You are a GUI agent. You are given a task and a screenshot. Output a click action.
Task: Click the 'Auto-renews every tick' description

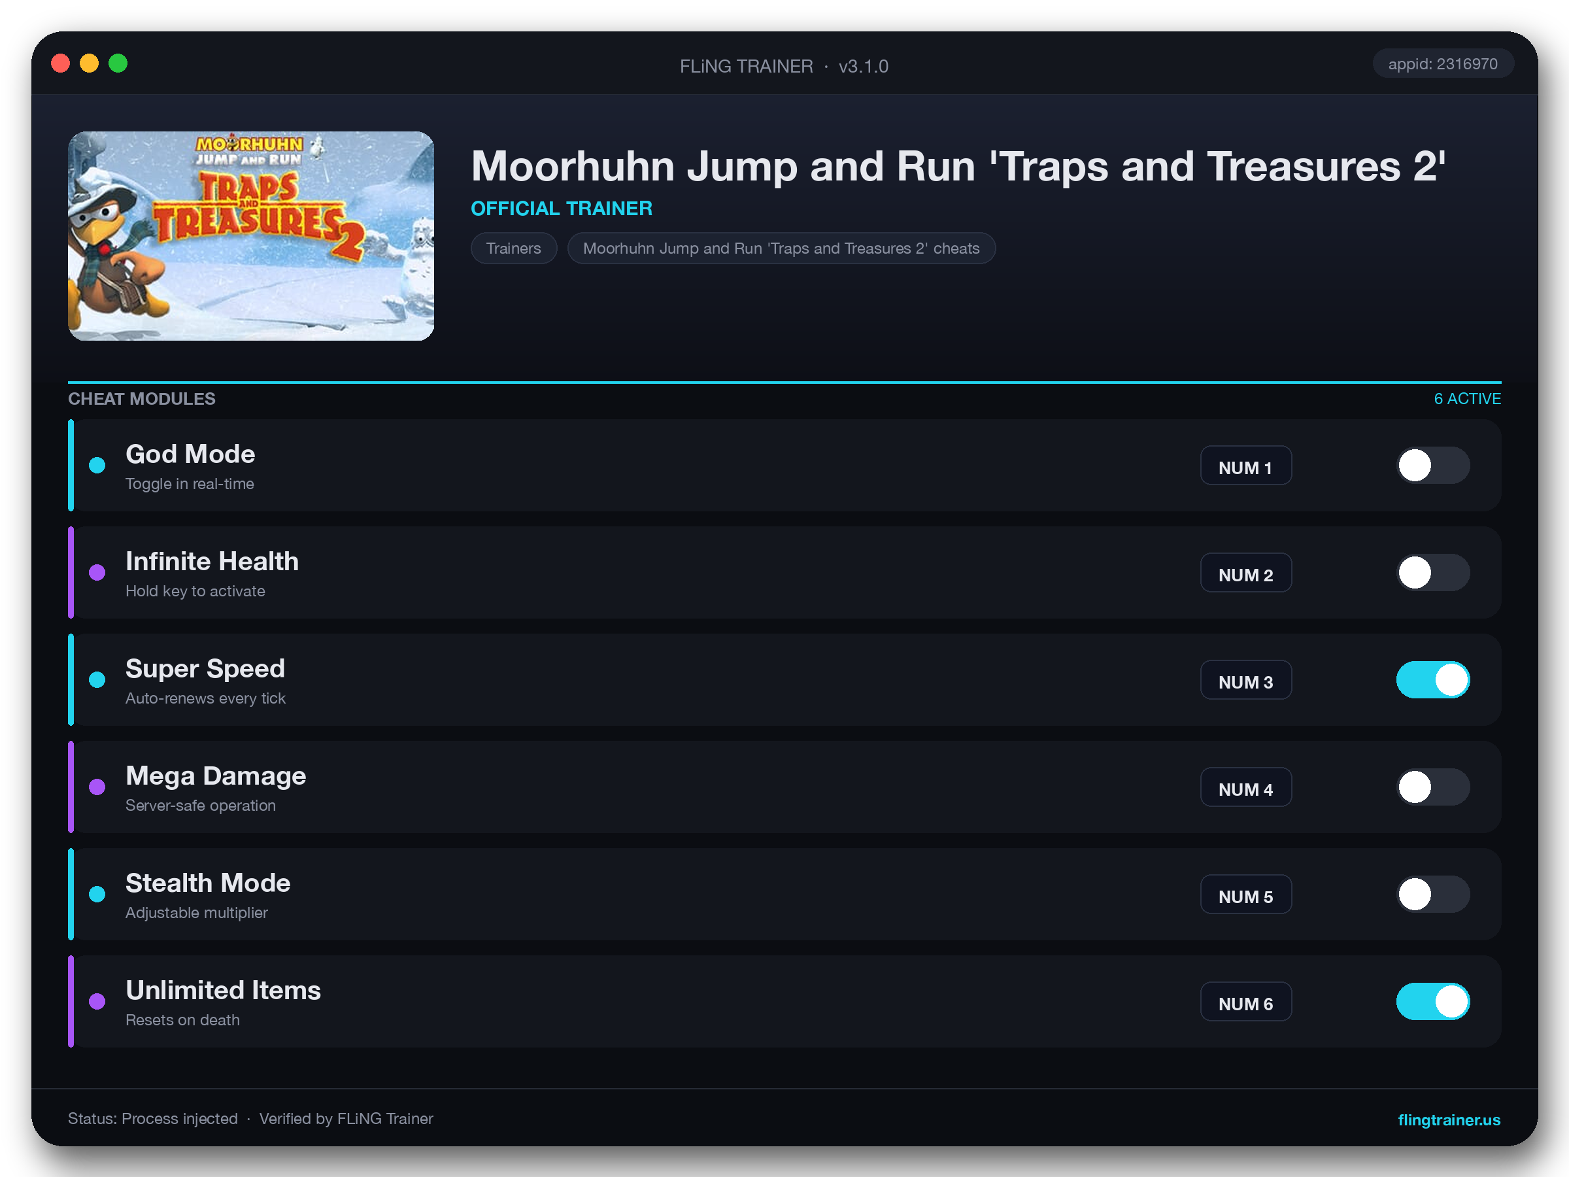click(206, 698)
